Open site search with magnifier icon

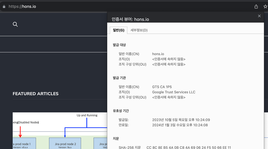point(15,24)
